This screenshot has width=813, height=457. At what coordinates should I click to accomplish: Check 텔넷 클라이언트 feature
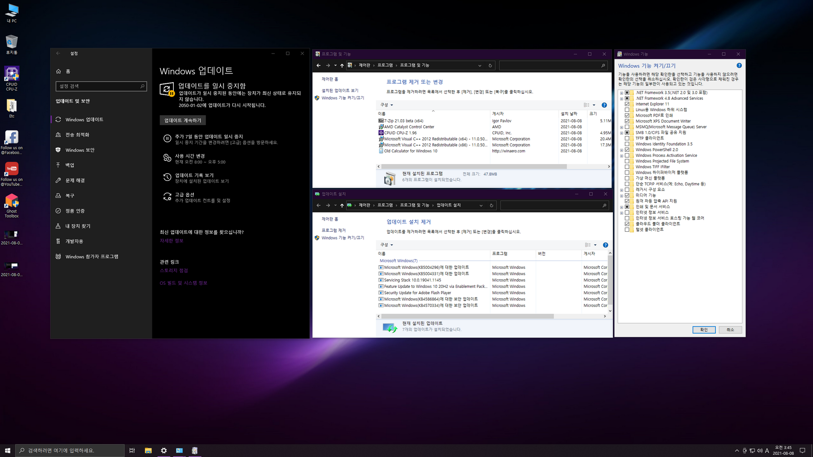pos(627,229)
